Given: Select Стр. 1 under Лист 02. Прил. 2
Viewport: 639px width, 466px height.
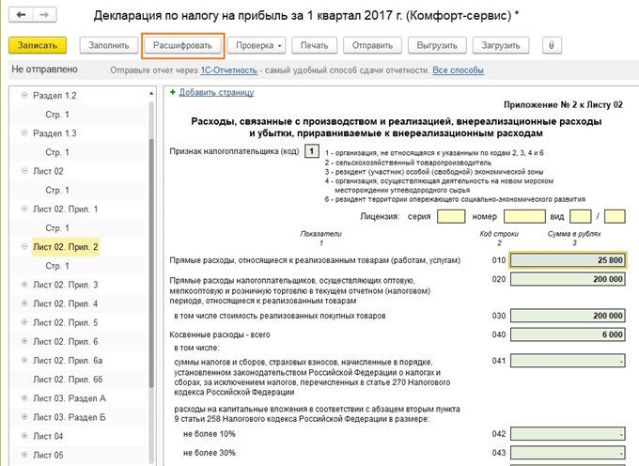Looking at the screenshot, I should [57, 266].
